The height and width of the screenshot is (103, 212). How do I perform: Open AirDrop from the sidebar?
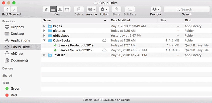(20, 54)
